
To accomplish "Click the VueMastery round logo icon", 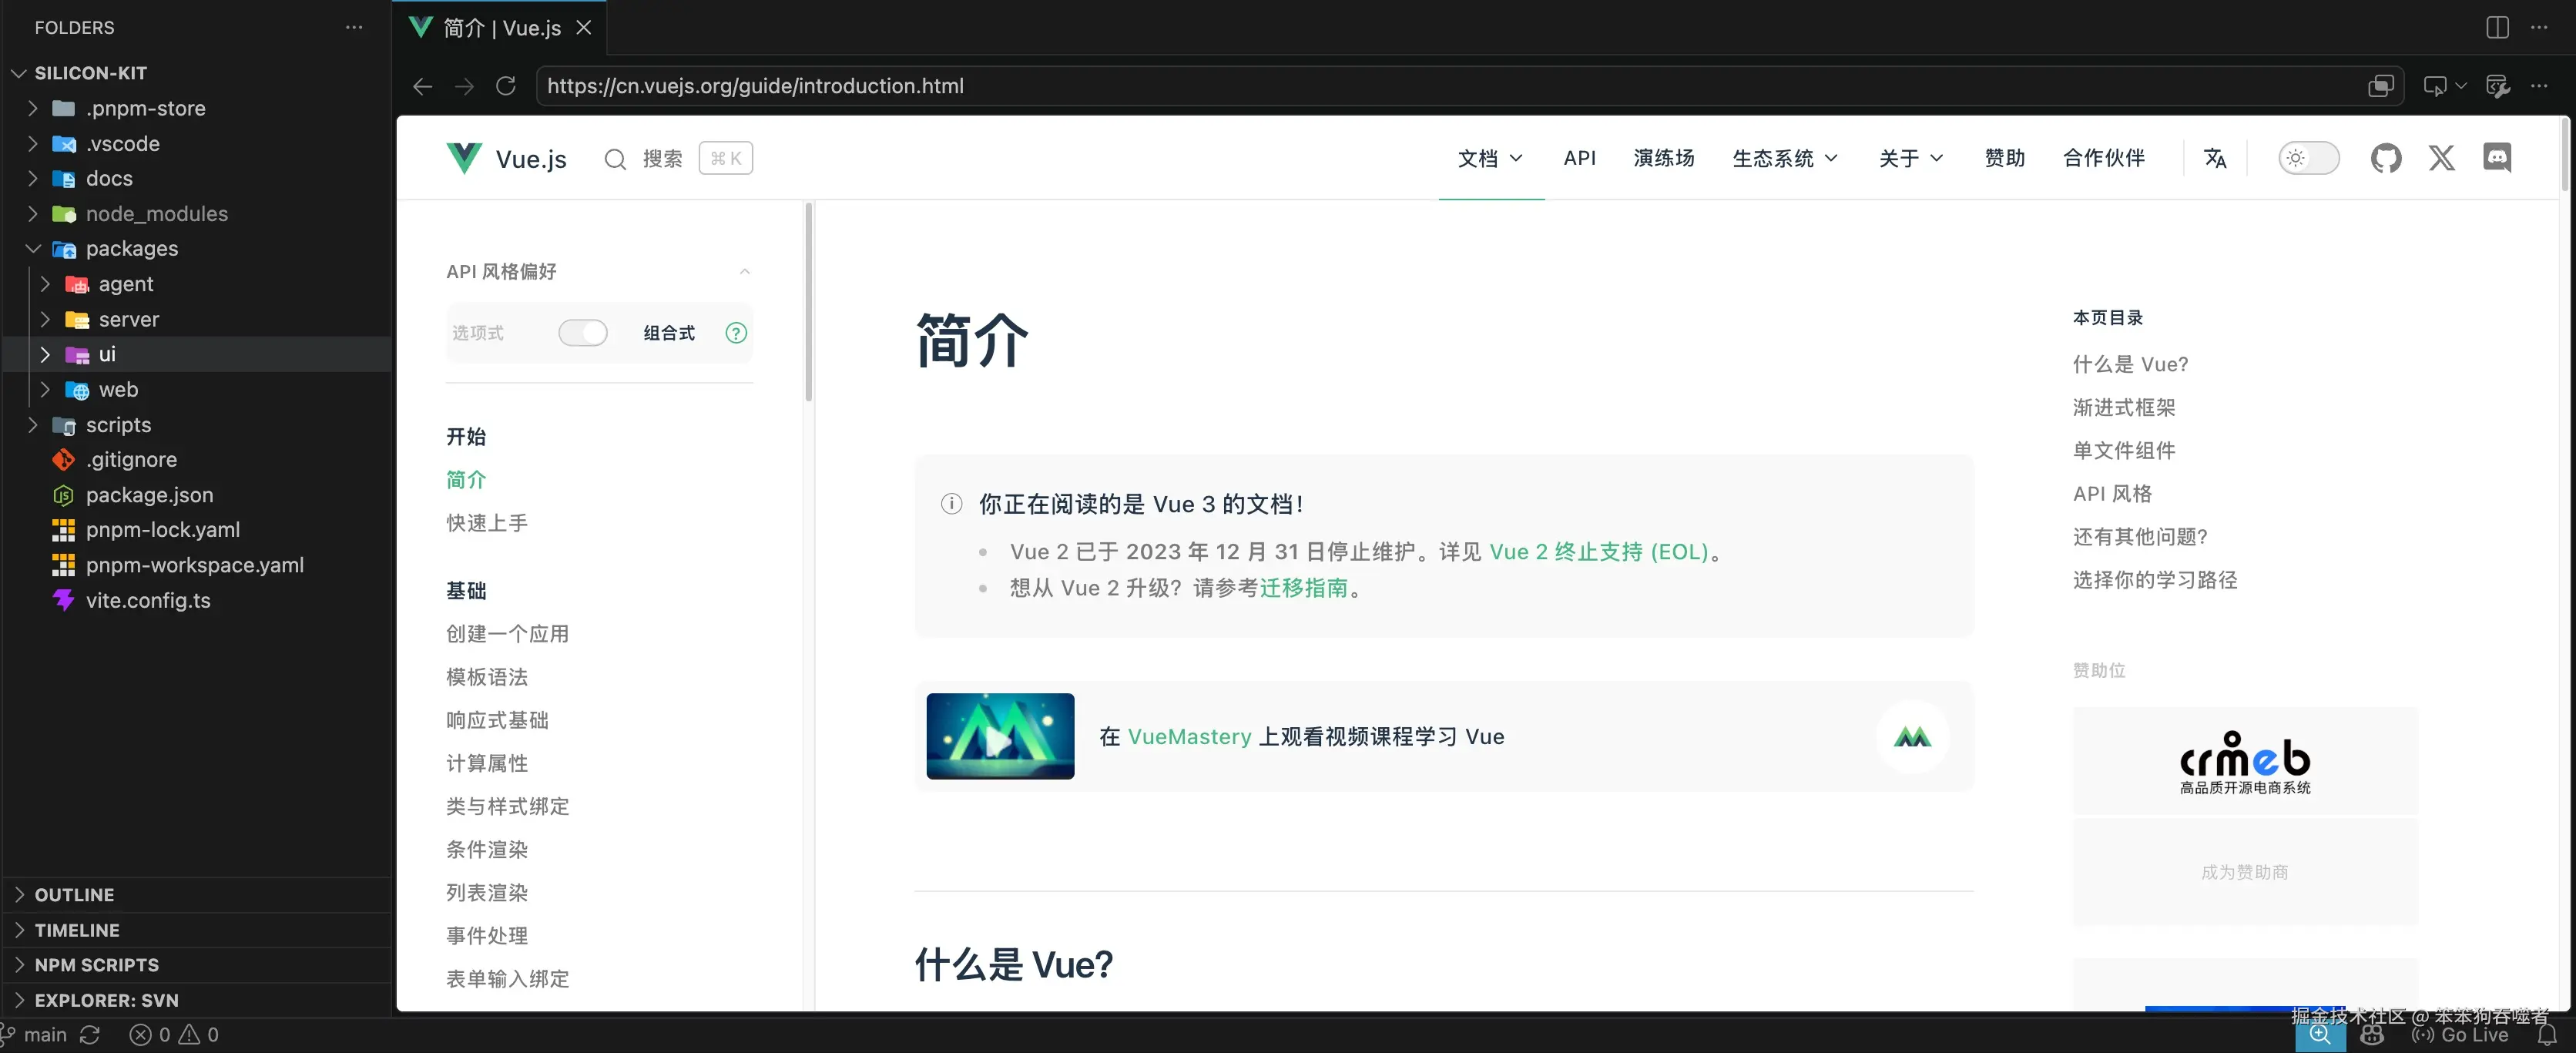I will click(x=1912, y=737).
